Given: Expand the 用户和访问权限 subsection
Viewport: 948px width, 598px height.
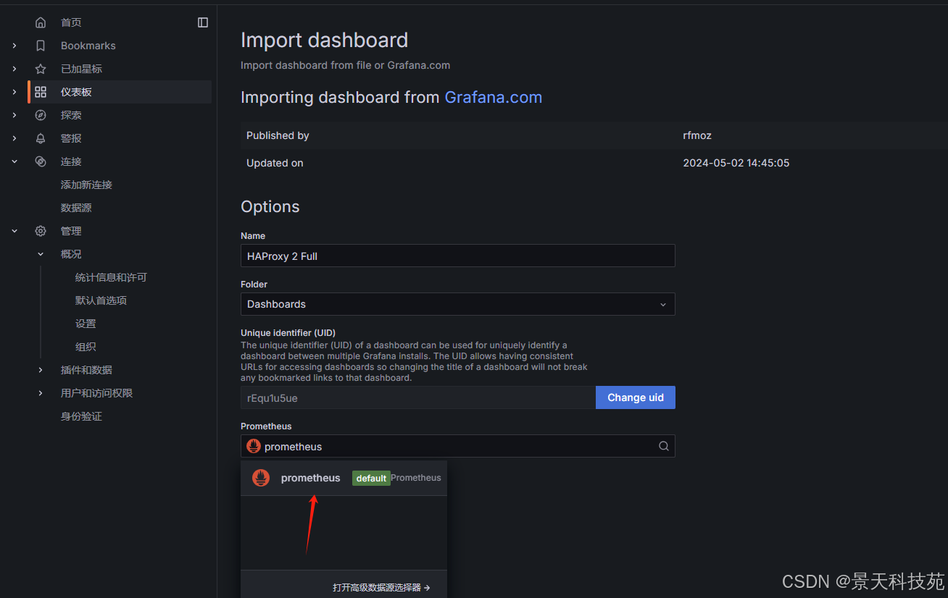Looking at the screenshot, I should [41, 393].
